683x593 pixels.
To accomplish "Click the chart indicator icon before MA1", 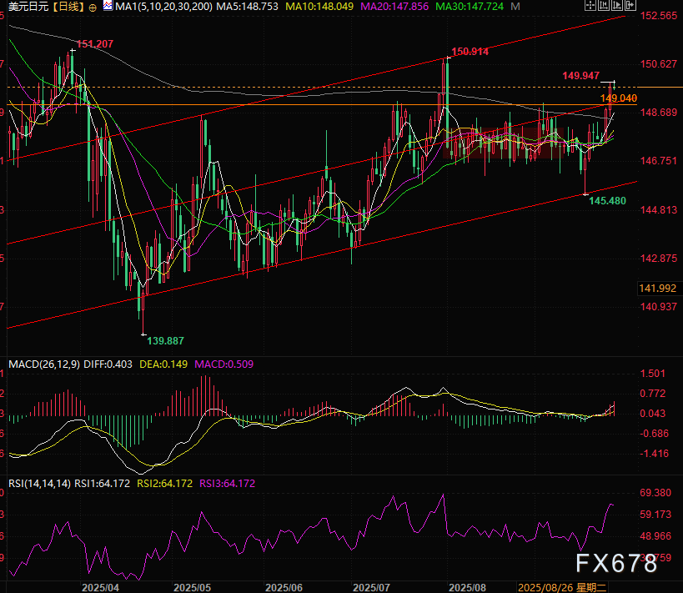I will (x=108, y=8).
